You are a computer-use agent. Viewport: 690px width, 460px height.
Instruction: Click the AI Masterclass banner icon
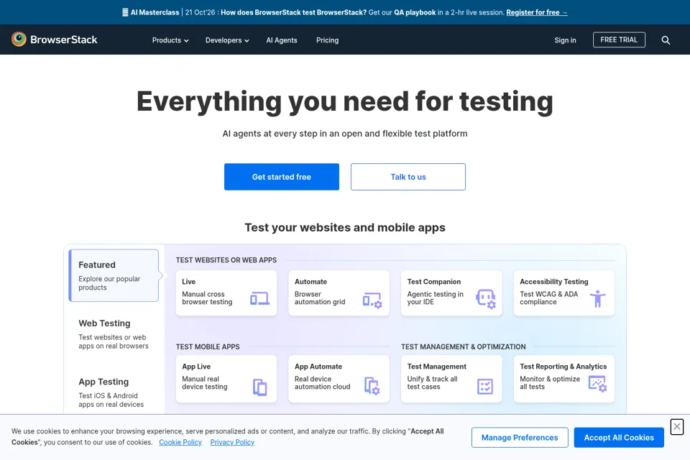(x=125, y=12)
